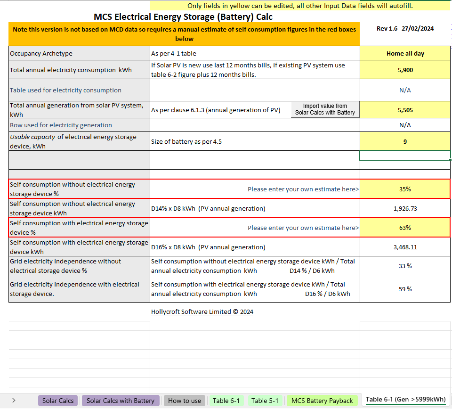Click the orange MCD data note banner
This screenshot has height=410, width=452.
pos(184,34)
